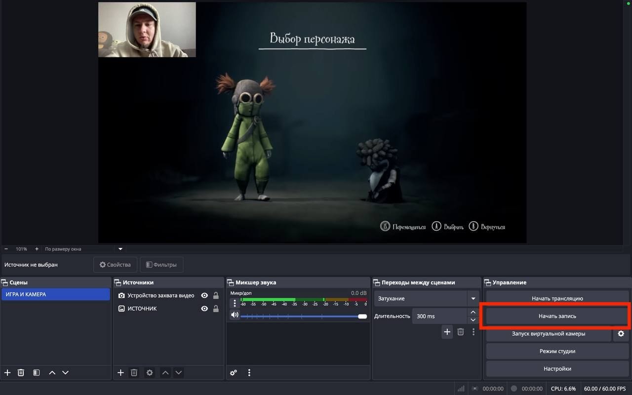Open virtual camera settings gear
Image resolution: width=632 pixels, height=395 pixels.
coord(621,334)
